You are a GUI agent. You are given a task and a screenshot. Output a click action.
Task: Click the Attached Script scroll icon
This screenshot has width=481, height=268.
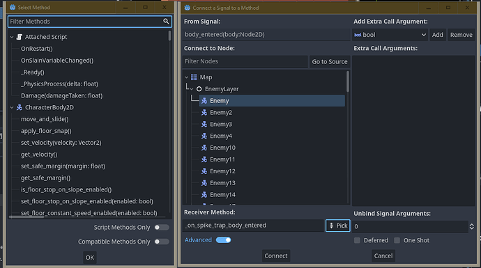click(20, 37)
